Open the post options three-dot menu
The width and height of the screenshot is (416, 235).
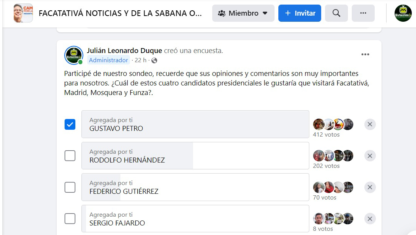pyautogui.click(x=365, y=55)
